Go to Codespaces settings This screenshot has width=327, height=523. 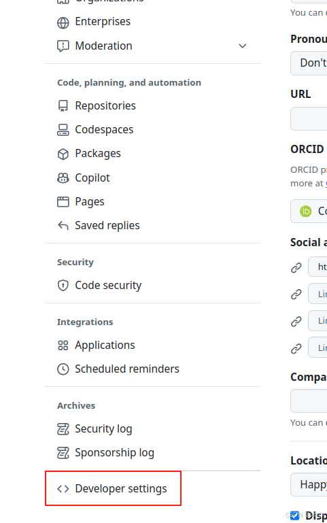coord(104,130)
